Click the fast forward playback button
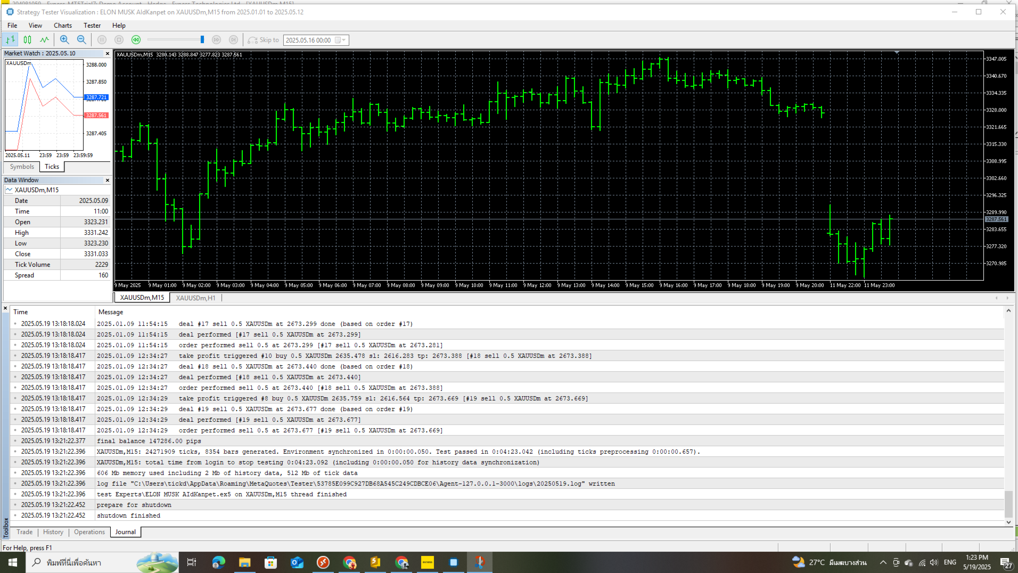This screenshot has height=573, width=1018. click(216, 39)
